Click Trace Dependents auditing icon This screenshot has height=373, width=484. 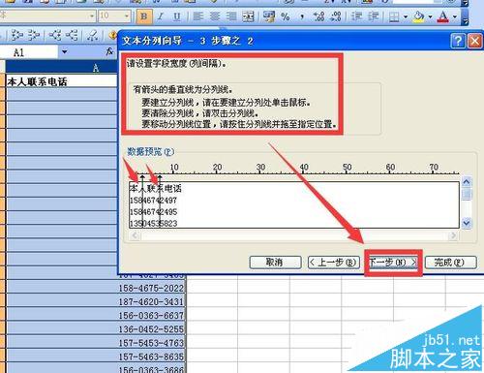(55, 35)
